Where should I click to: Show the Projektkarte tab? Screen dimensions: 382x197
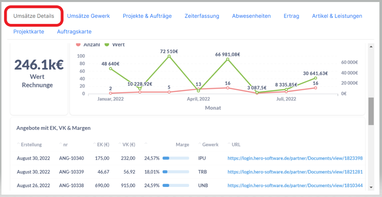29,31
